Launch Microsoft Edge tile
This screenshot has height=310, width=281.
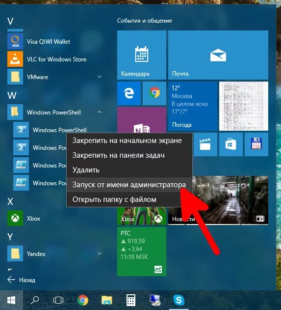pyautogui.click(x=129, y=93)
